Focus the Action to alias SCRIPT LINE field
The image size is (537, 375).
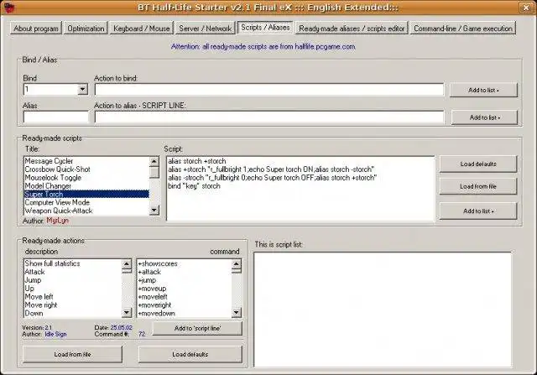click(269, 117)
